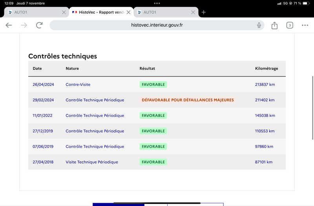
Task: Open a new tab with plus icon
Action: (x=204, y=12)
